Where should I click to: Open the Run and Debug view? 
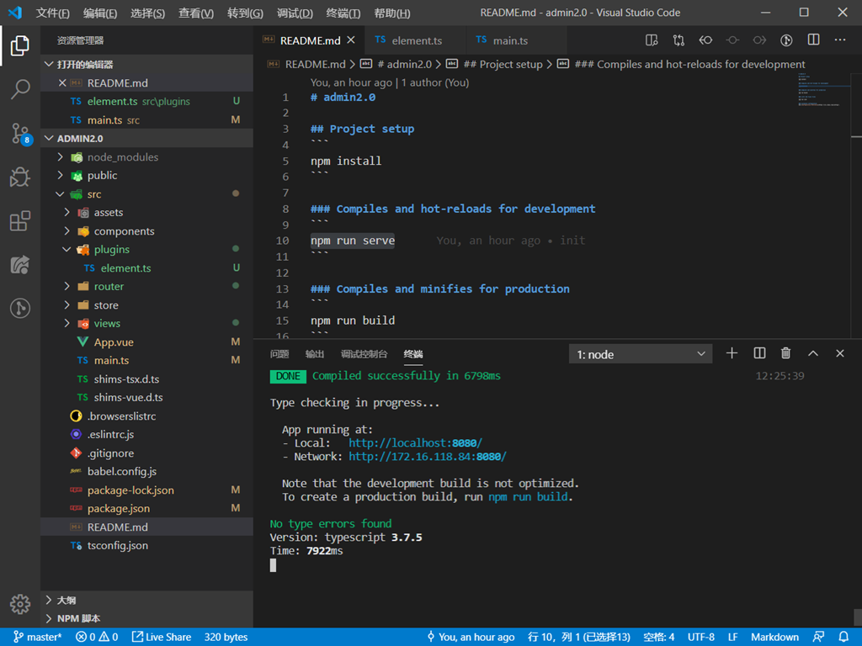(x=20, y=177)
